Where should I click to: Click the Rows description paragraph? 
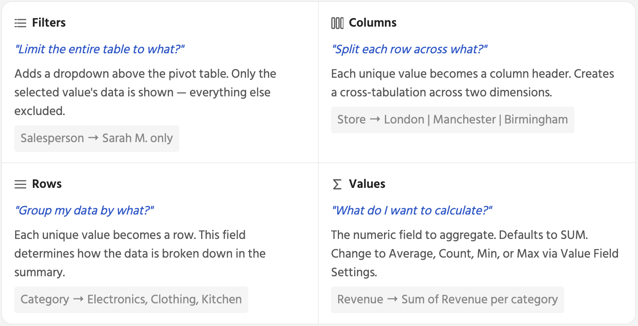point(140,253)
